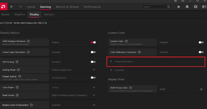Screen dimensions: 207x109
Task: Click the Display Options heading
Action: coord(10,33)
